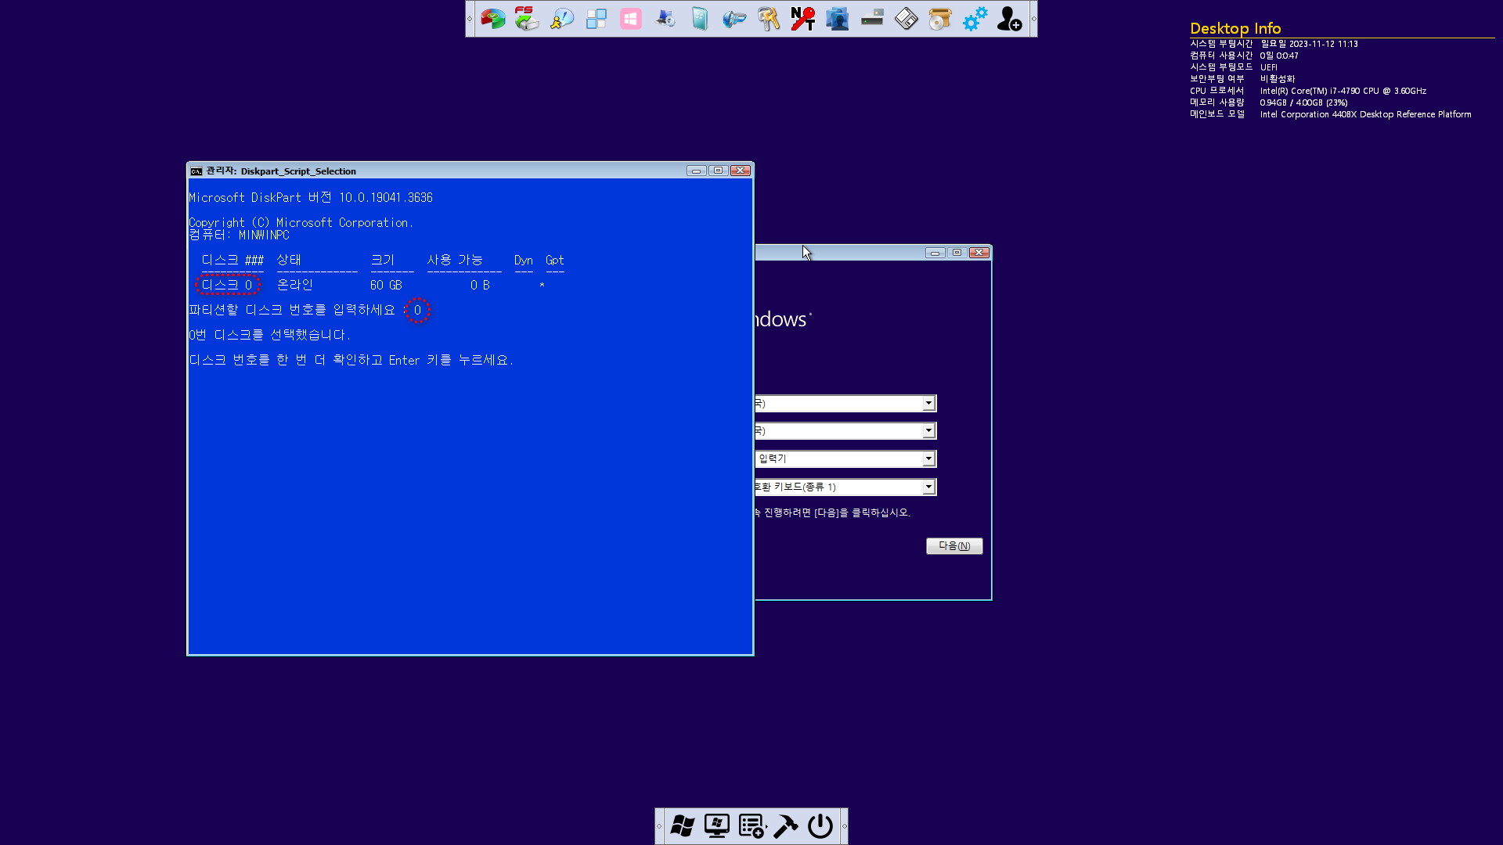Click the '0번 디스크를 선택했습니다.' message
This screenshot has height=845, width=1503.
[270, 335]
